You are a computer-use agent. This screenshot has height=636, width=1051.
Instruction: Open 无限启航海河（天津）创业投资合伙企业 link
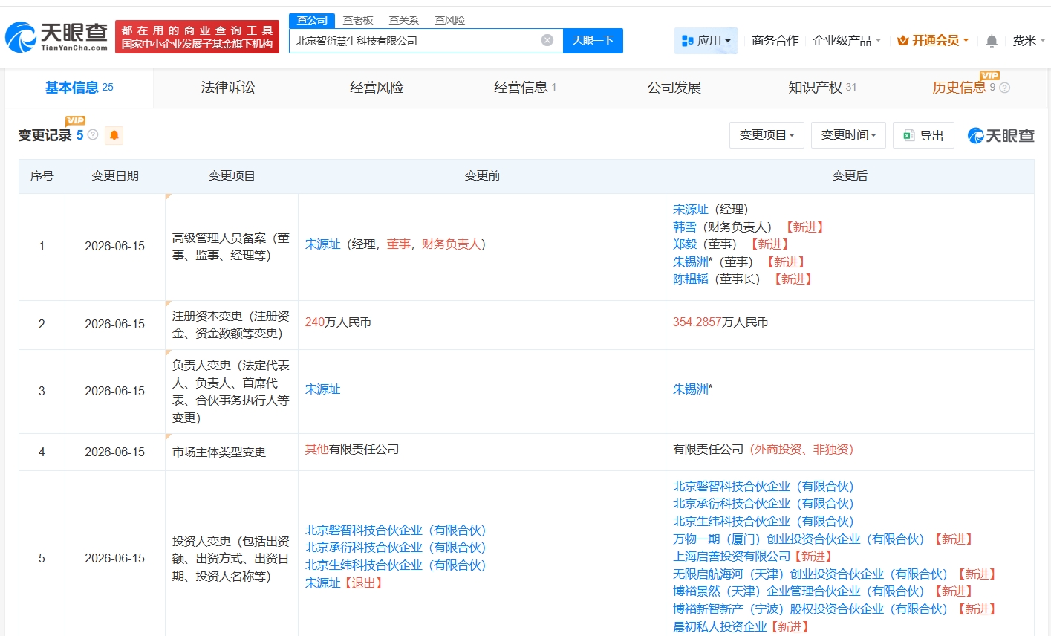810,574
